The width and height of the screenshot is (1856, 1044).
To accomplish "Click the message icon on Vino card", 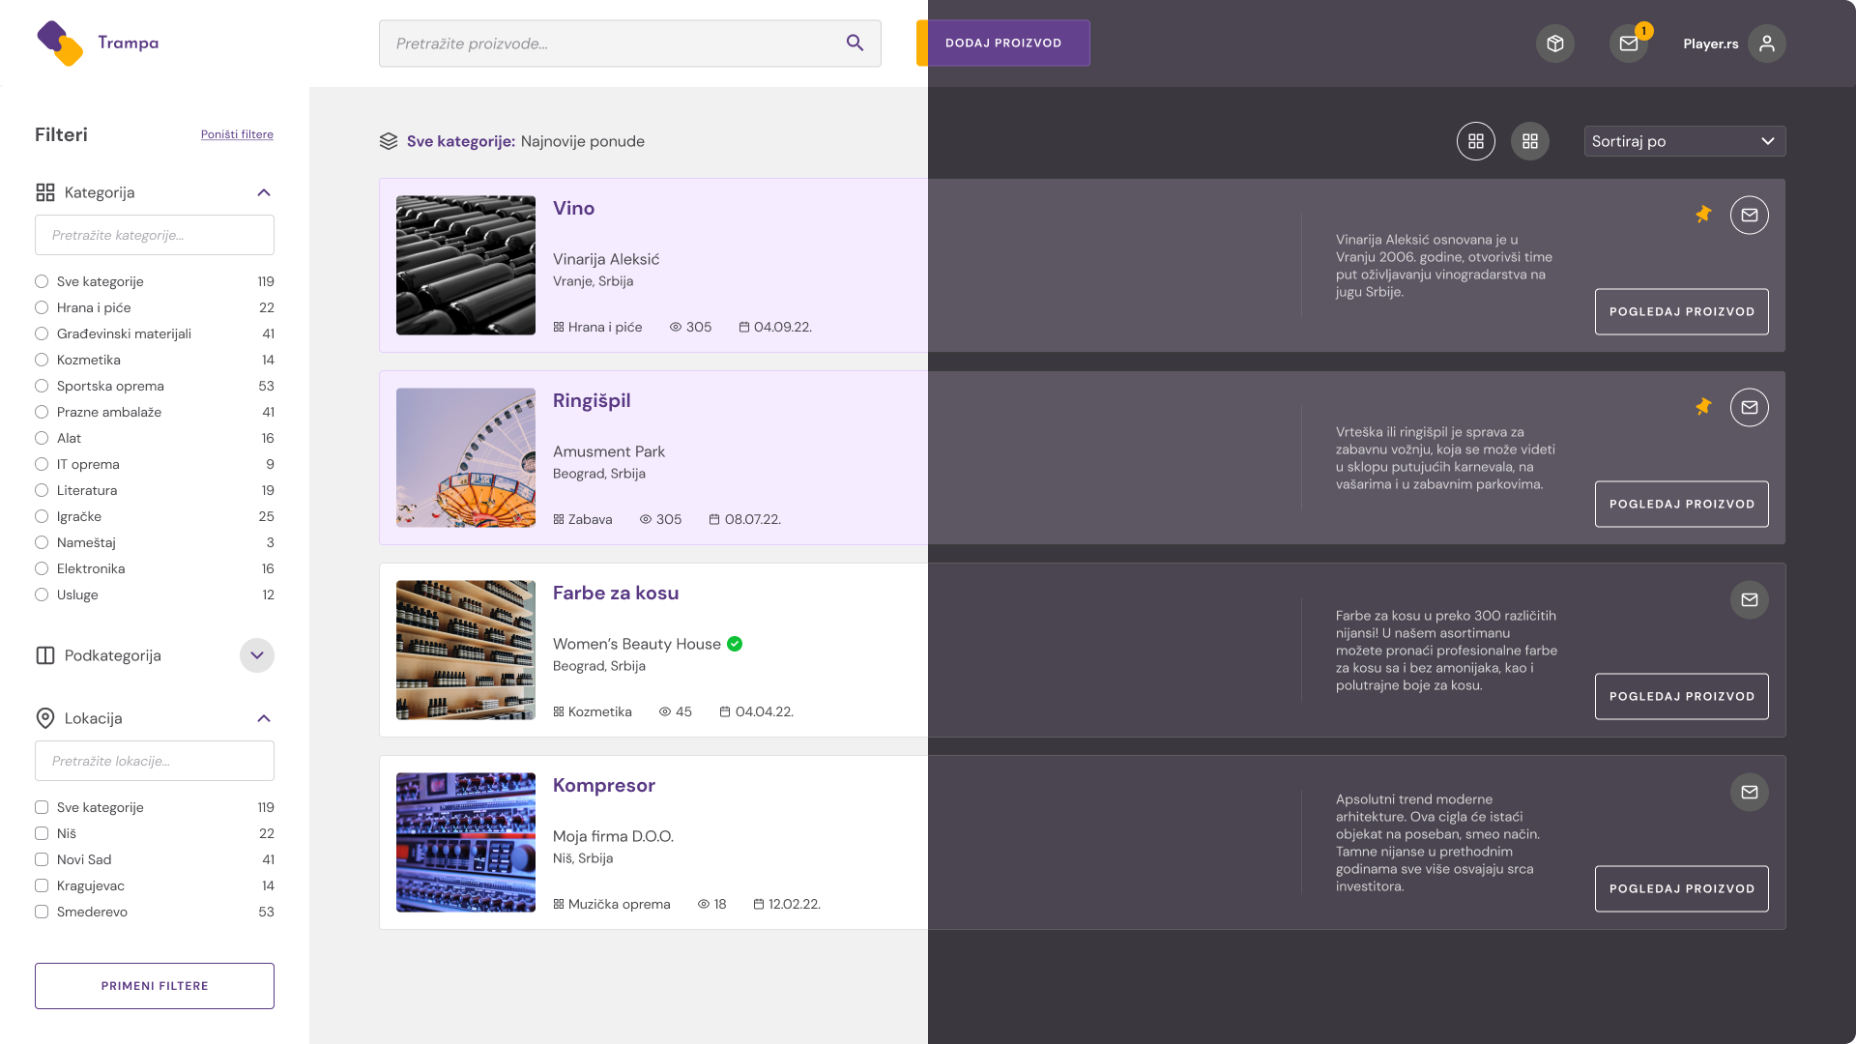I will [x=1750, y=215].
